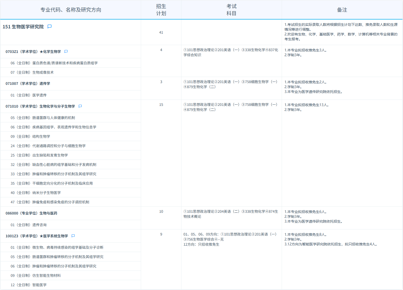The width and height of the screenshot is (403, 290).
Task: Click the comment icon beside 151 生物医学研究院
Action: coord(49,27)
